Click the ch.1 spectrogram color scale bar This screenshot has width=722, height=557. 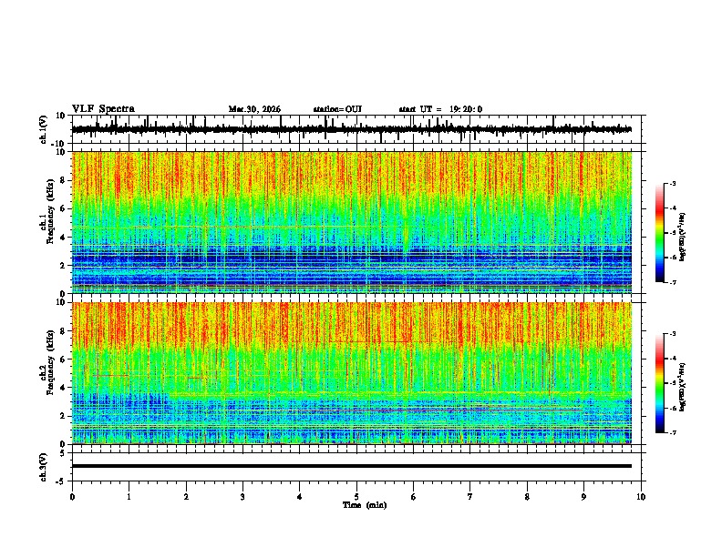click(659, 233)
